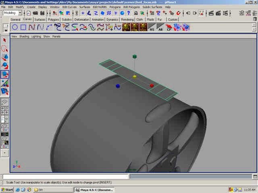Click the Scale tool icon
The width and height of the screenshot is (258, 193).
click(x=5, y=74)
